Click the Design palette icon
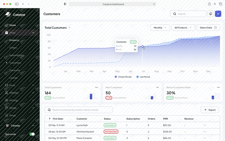The height and width of the screenshot is (141, 225). [x=6, y=108]
